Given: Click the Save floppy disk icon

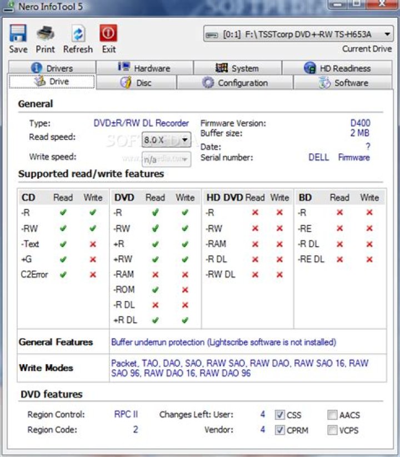Looking at the screenshot, I should click(x=18, y=33).
